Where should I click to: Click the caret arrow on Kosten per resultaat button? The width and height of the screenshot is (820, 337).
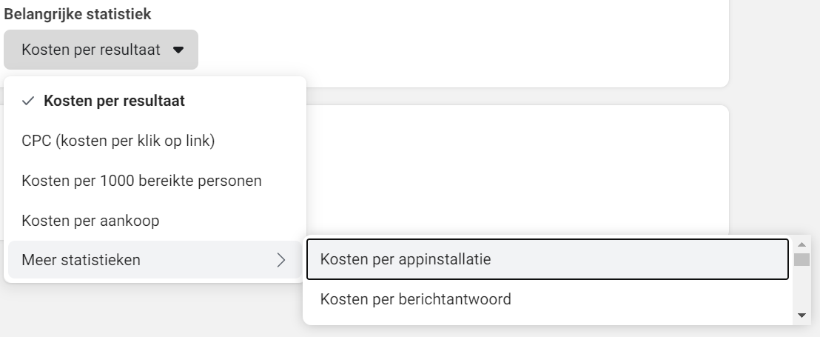tap(178, 50)
